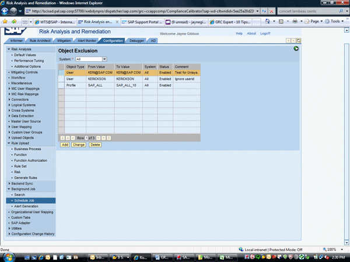Collapse the Risk Analysis tree node
Image resolution: width=350 pixels, height=262 pixels.
(9, 49)
